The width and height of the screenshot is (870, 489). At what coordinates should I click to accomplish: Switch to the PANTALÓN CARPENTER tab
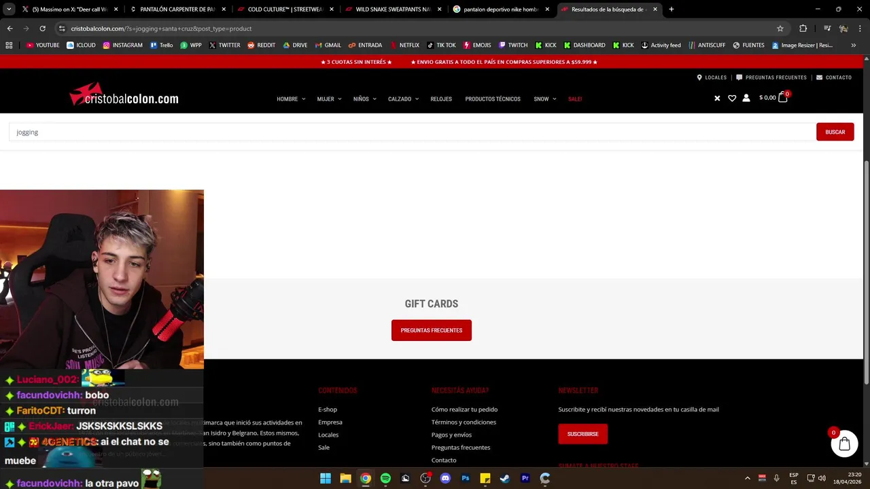(x=177, y=10)
